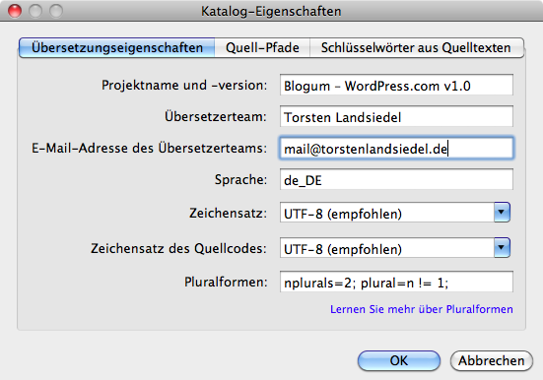Click the Zeichensatz label
543x380 pixels.
(x=229, y=213)
